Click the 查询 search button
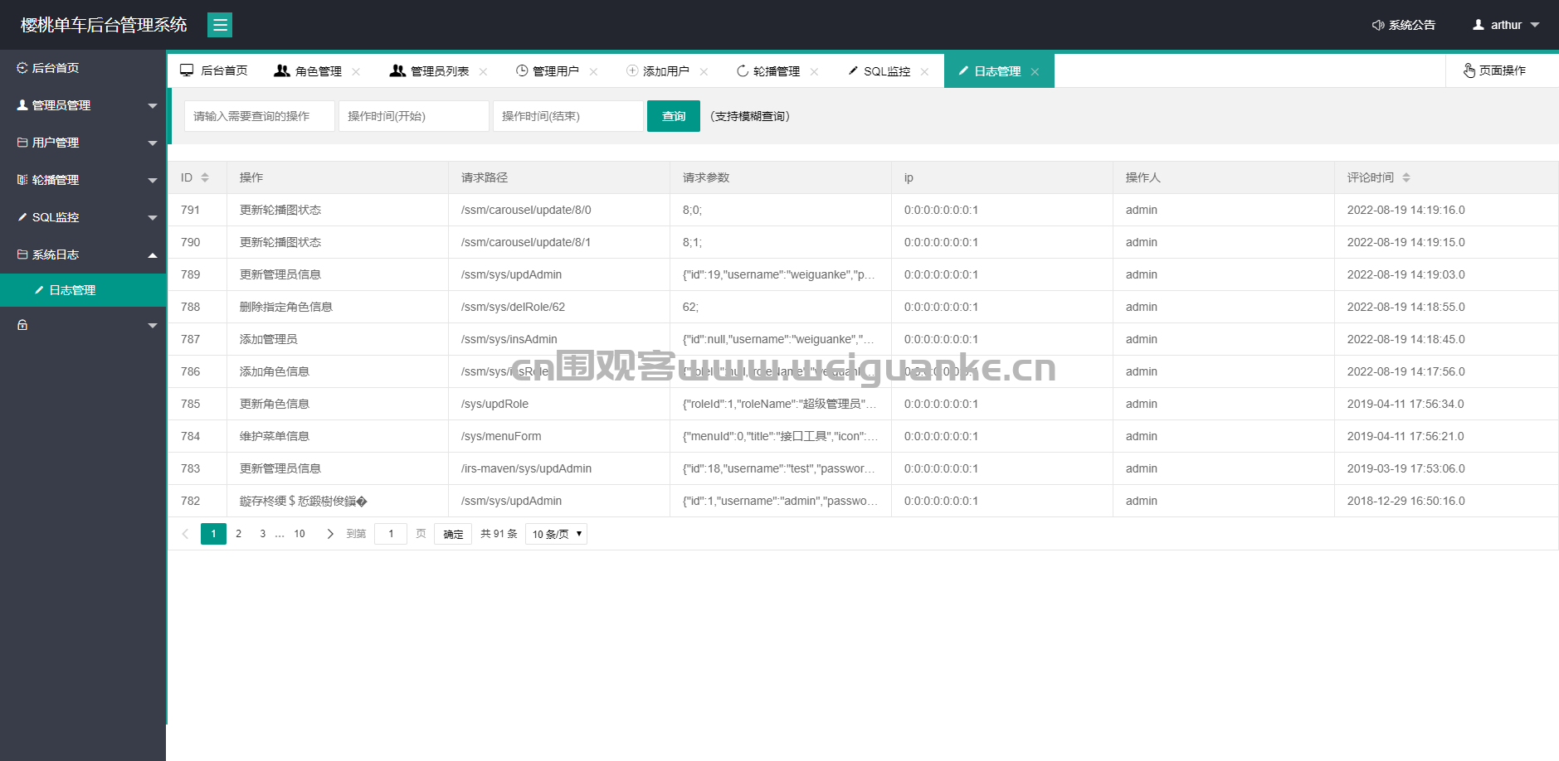 (x=674, y=116)
